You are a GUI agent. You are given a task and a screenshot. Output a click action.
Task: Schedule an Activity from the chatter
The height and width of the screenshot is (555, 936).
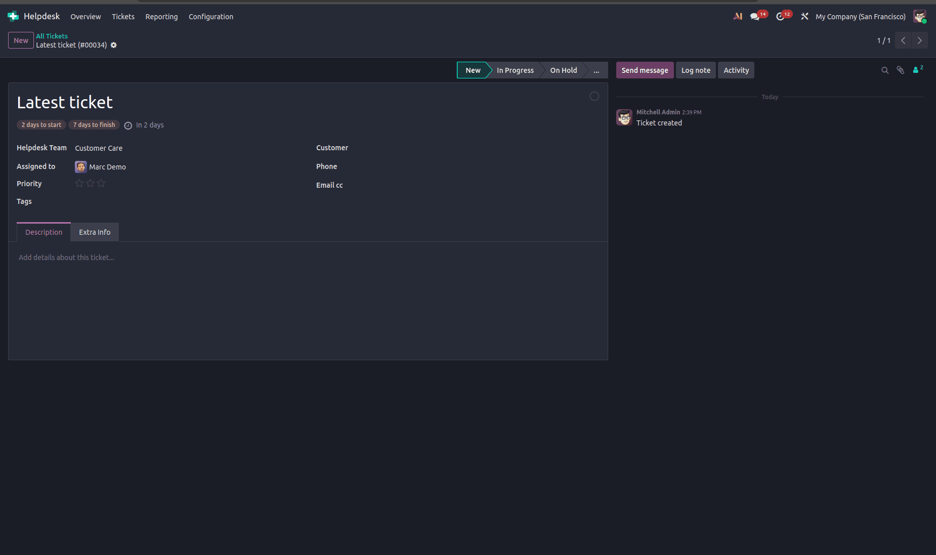[736, 70]
